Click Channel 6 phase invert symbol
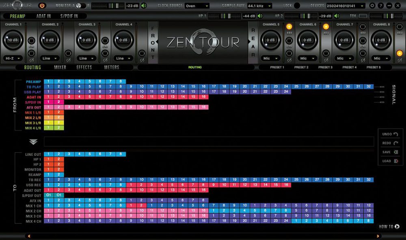Screen dimensions: 406x240 326,60
